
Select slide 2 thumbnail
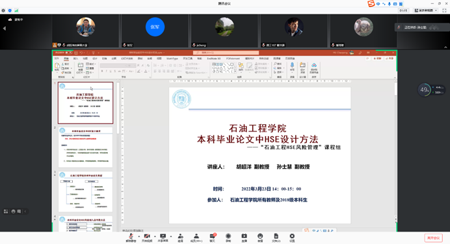(86, 147)
